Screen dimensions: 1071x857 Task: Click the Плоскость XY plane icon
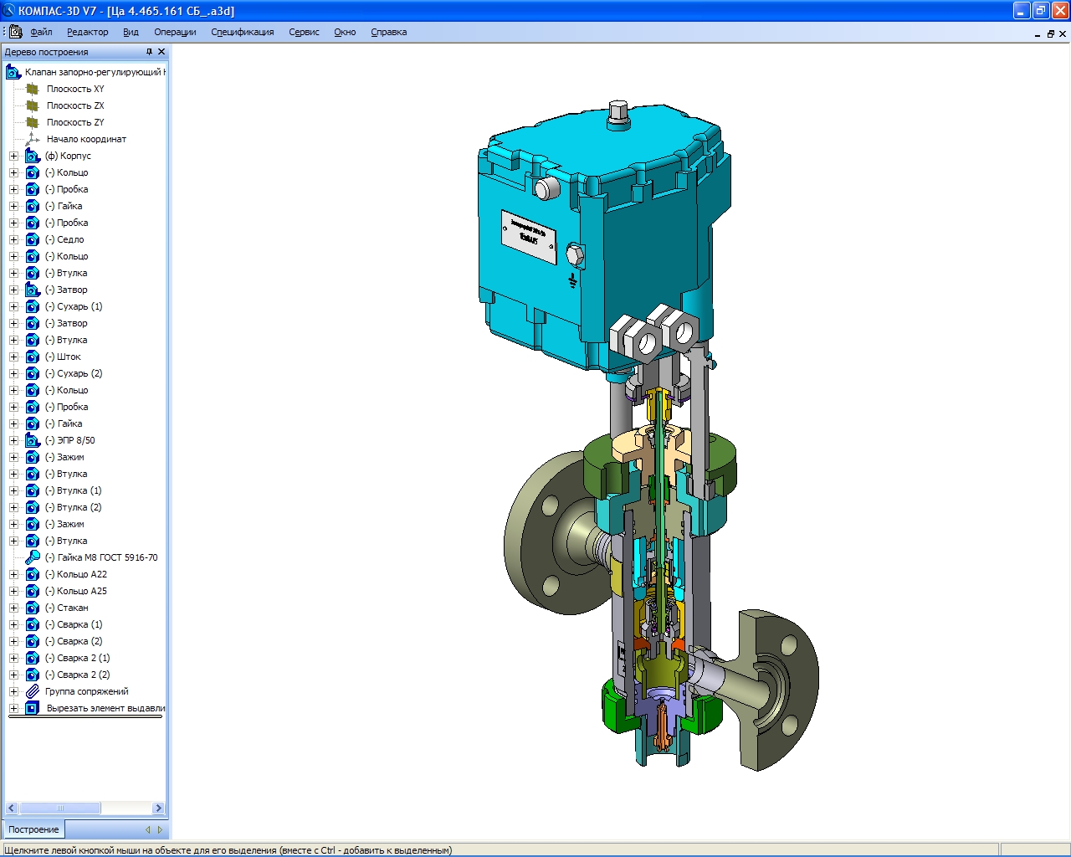coord(33,89)
